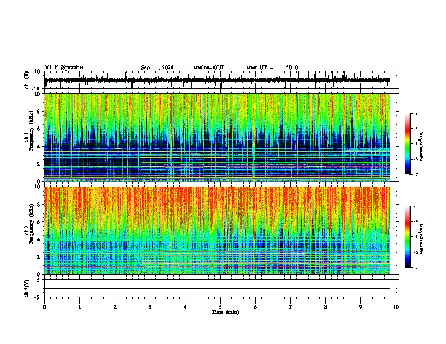Click the "ch.3(V)" axis label
Image resolution: width=446 pixels, height=344 pixels.
[27, 288]
